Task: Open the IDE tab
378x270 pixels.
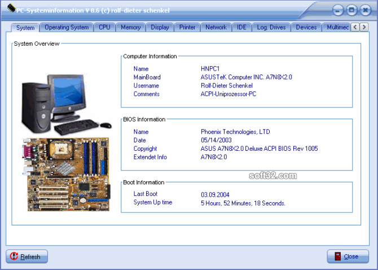Action: coord(241,28)
